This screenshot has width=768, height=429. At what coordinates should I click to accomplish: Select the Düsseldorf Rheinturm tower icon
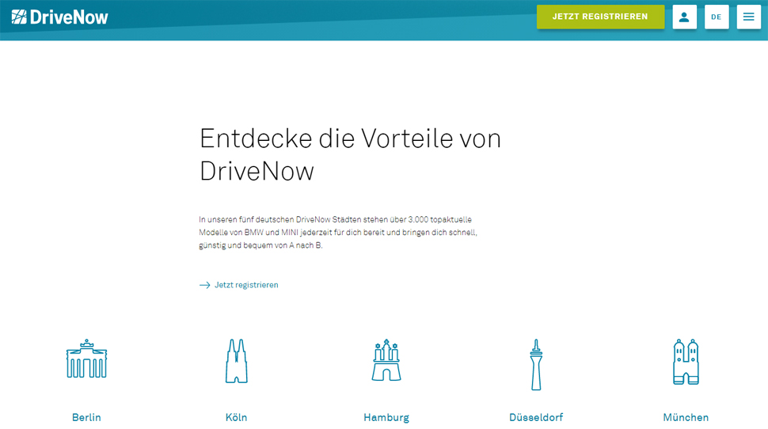pos(536,365)
